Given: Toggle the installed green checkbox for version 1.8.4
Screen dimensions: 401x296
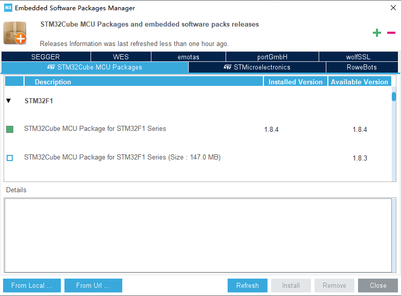Looking at the screenshot, I should point(10,129).
